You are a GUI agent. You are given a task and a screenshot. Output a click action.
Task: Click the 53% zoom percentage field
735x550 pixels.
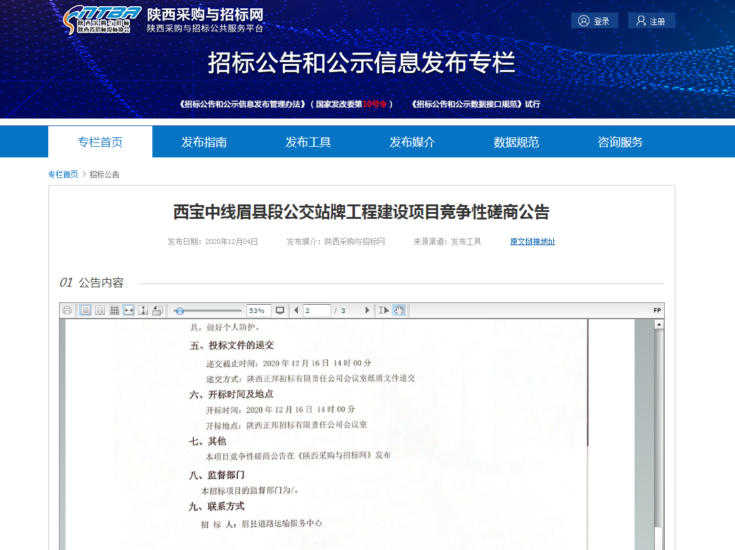258,310
